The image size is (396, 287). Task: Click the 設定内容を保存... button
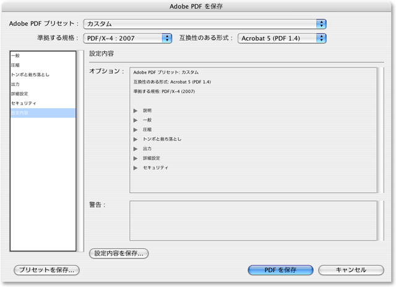(x=119, y=253)
